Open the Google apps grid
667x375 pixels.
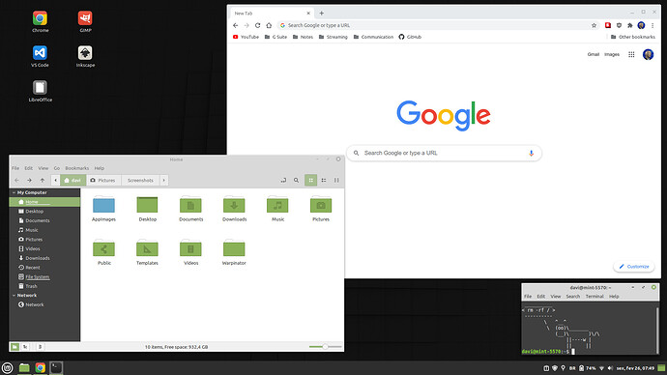click(631, 54)
